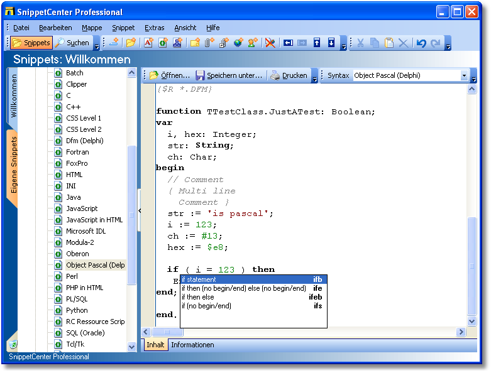Viewport: 491px width, 373px height.
Task: Select the Fortran tree item
Action: pos(77,152)
